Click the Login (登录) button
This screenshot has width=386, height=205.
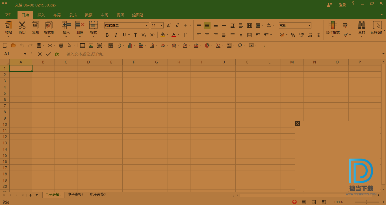(342, 5)
